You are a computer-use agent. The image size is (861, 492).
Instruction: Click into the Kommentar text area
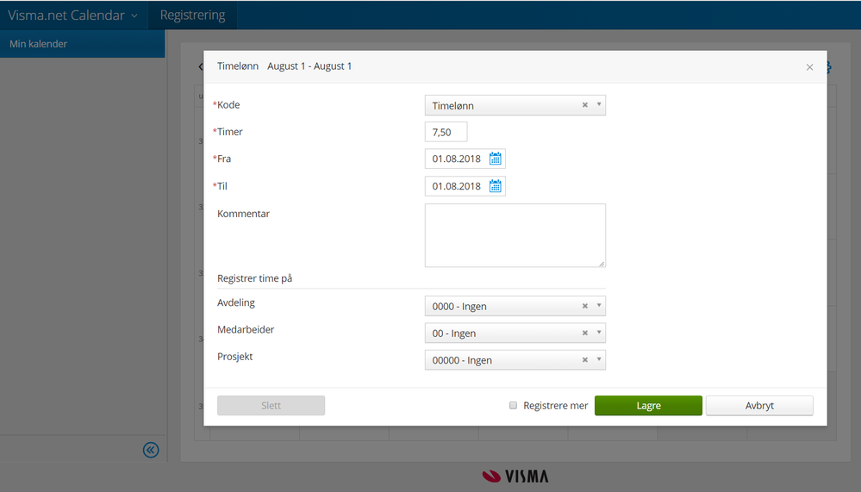click(x=515, y=235)
